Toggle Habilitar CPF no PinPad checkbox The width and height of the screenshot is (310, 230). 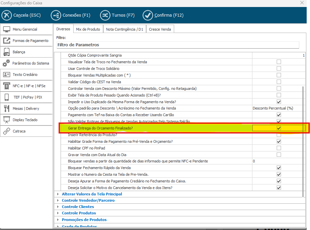point(279,148)
